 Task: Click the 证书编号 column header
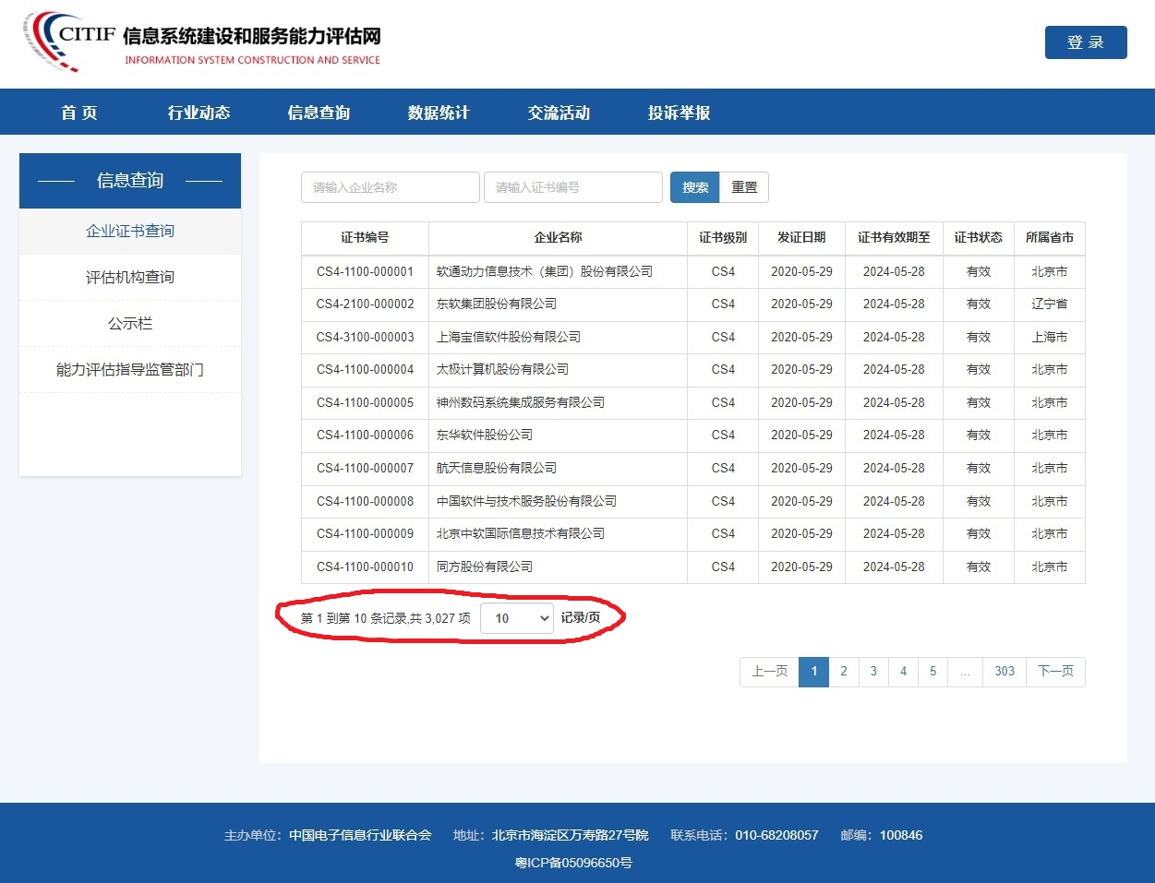[365, 238]
